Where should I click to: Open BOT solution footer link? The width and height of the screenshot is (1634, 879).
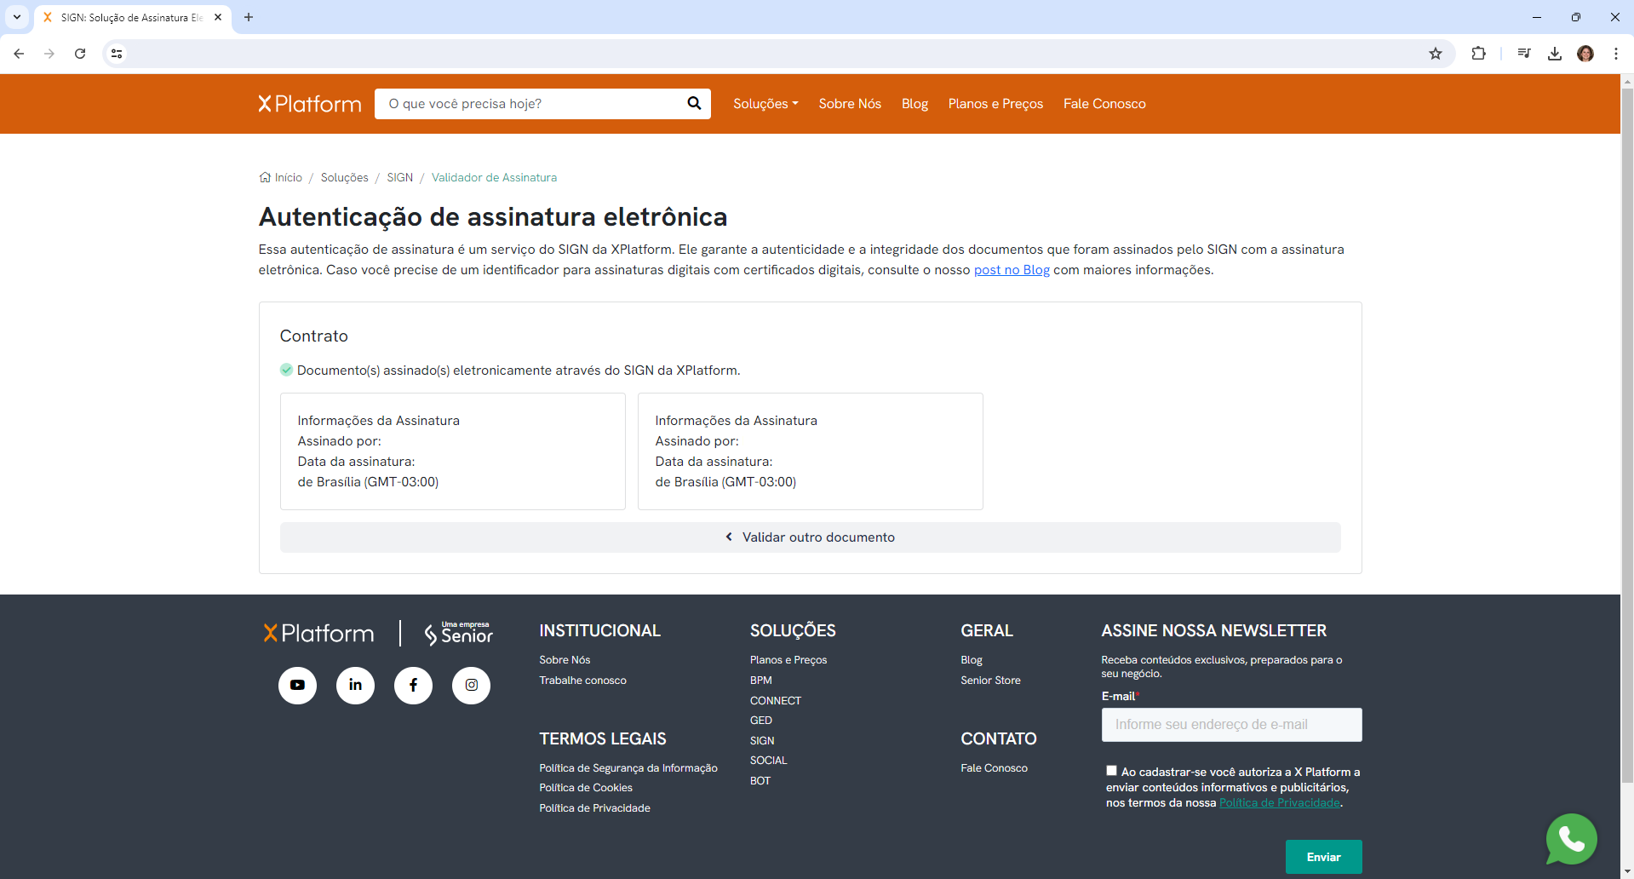click(x=760, y=781)
